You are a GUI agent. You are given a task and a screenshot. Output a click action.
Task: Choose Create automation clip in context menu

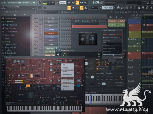68,78
